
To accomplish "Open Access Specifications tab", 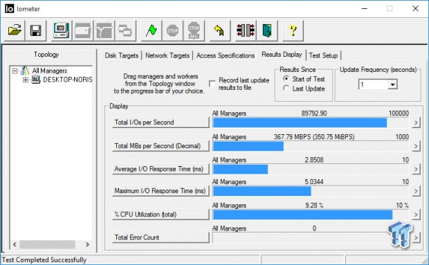I will point(226,55).
